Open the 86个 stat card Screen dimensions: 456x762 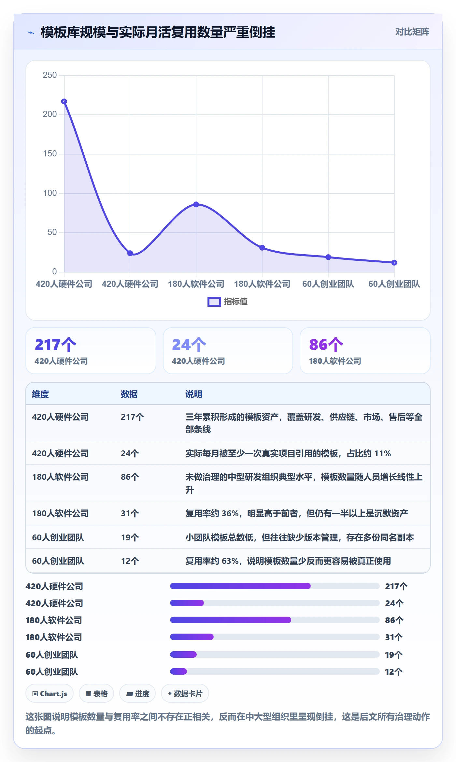click(x=365, y=351)
